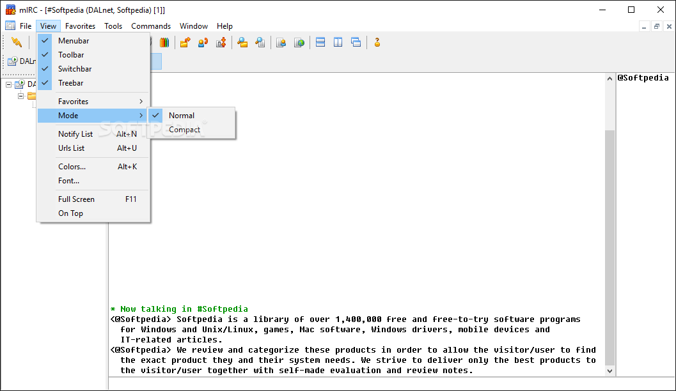The image size is (676, 391).
Task: Click the channels folder icon in treebar
Action: pos(32,96)
